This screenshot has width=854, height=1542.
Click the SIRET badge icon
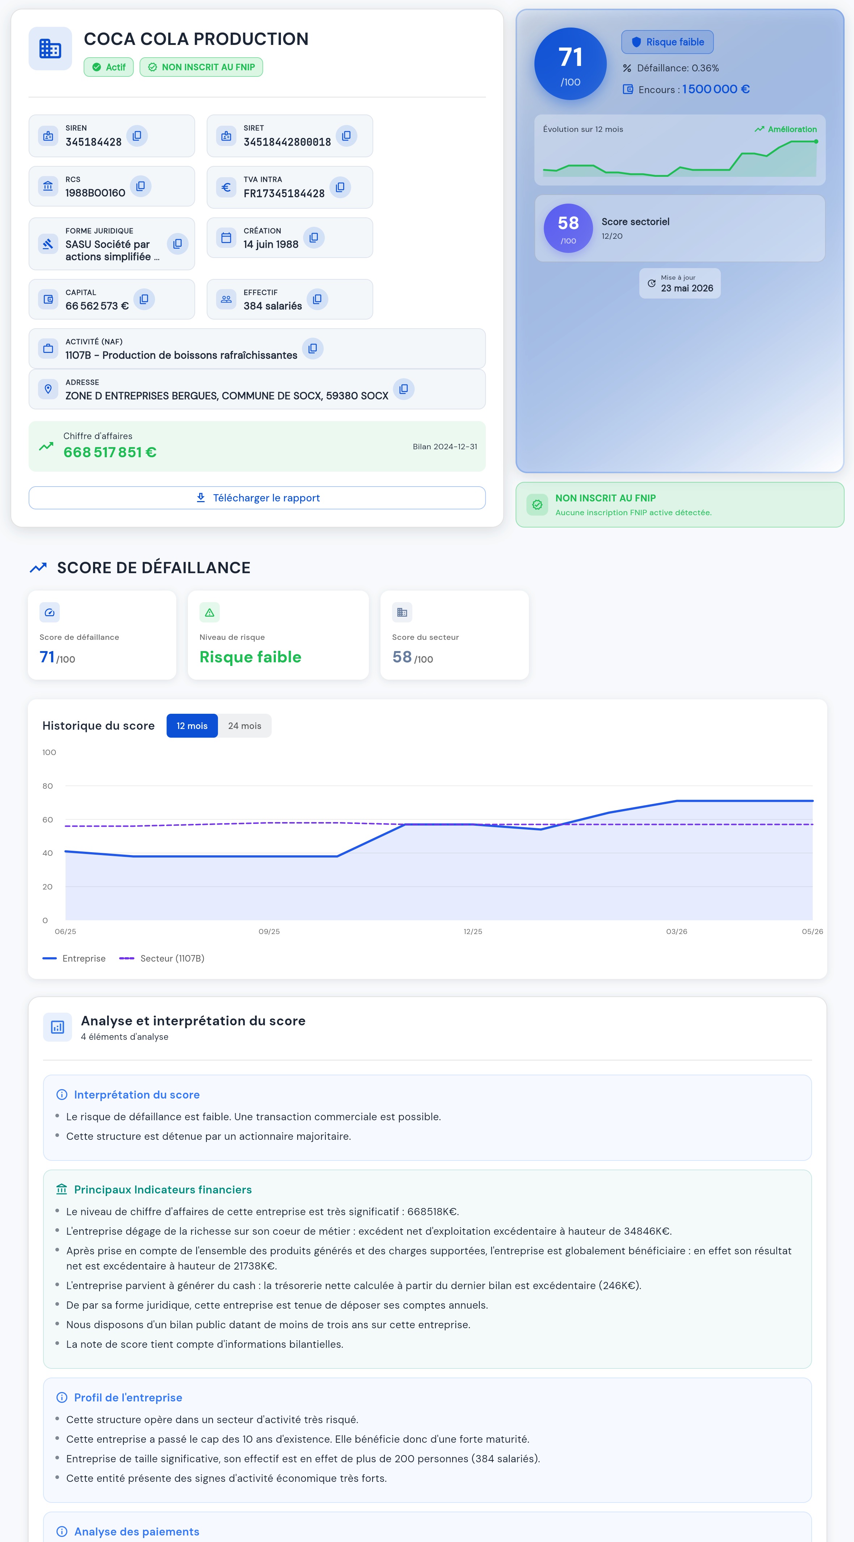(226, 136)
